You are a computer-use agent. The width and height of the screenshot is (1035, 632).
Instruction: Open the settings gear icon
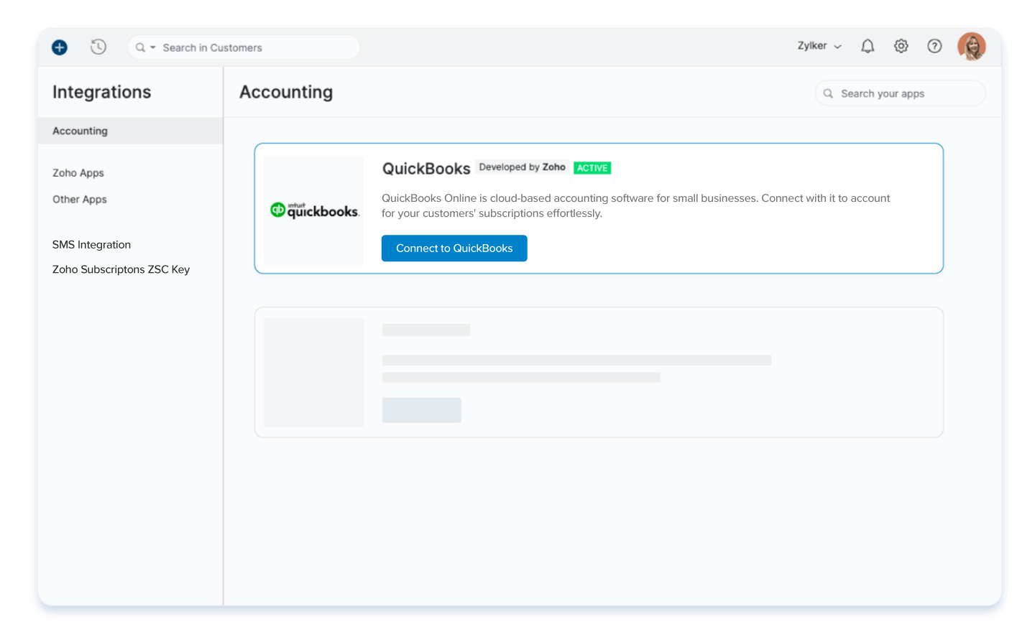(901, 45)
